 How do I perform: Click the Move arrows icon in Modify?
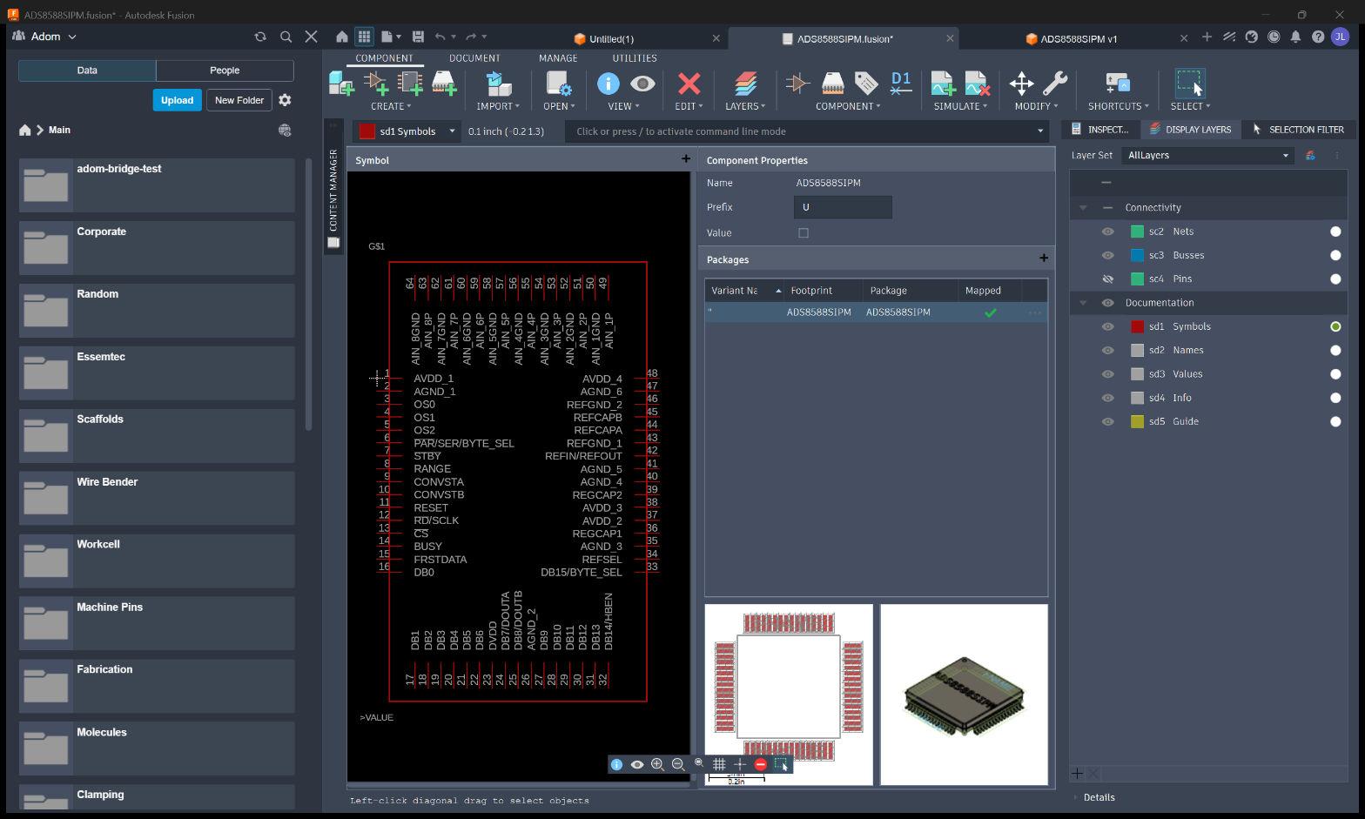click(1021, 84)
